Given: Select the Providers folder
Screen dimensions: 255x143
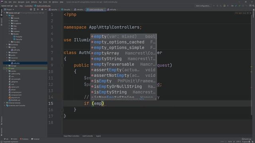Looking at the screenshot, I should point(16,42).
